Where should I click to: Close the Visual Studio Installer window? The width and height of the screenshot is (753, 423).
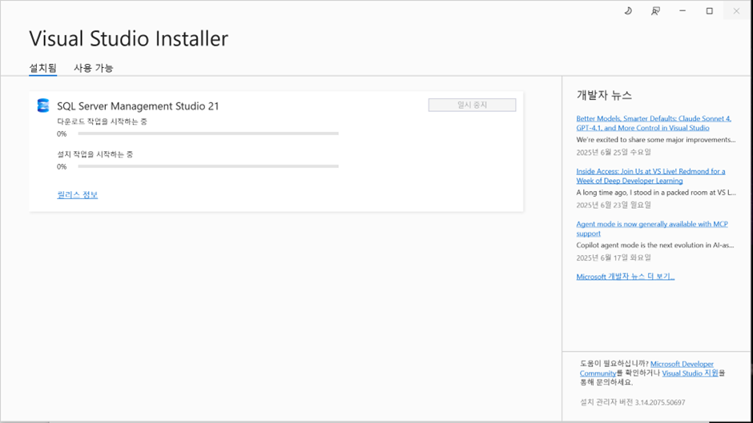[x=736, y=10]
